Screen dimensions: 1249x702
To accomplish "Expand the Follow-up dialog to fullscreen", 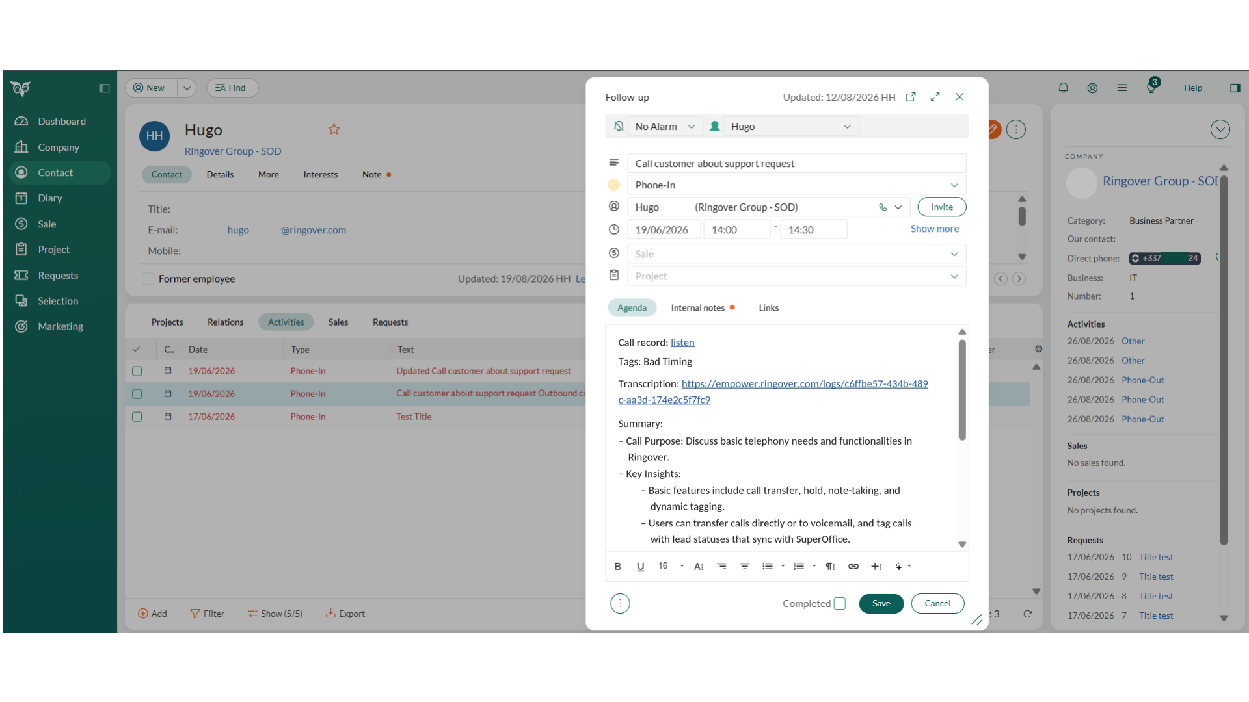I will tap(935, 97).
